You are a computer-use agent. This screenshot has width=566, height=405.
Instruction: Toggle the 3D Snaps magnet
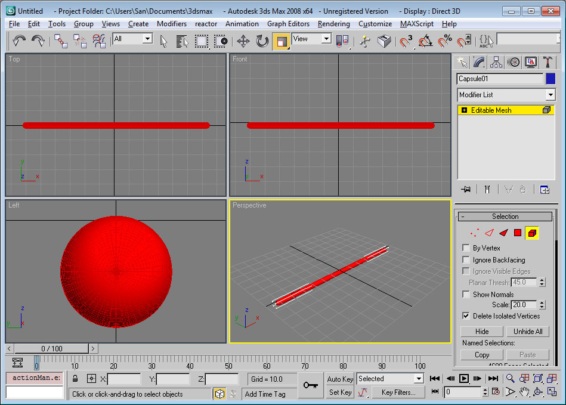tap(406, 41)
